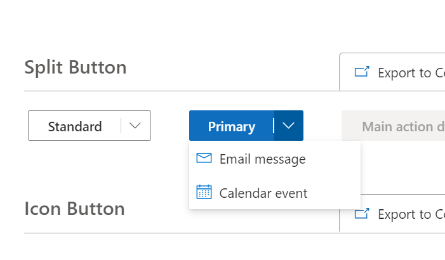Click the Icon Button section heading
Viewport: 445px width, 260px height.
click(x=75, y=209)
